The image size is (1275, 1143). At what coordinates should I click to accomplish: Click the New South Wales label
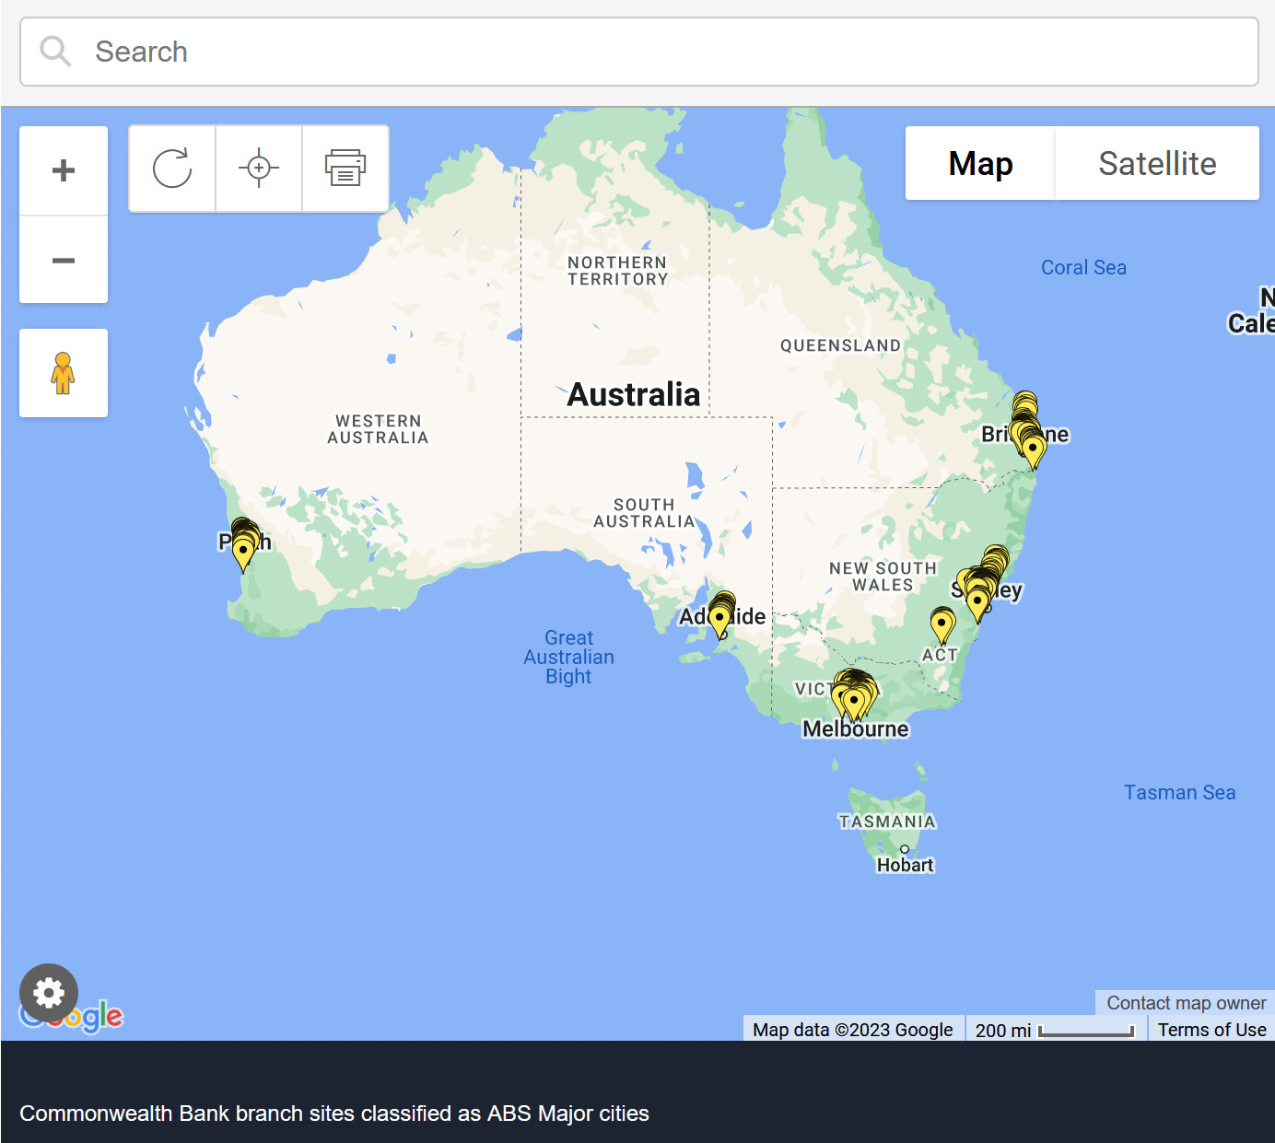coord(883,577)
